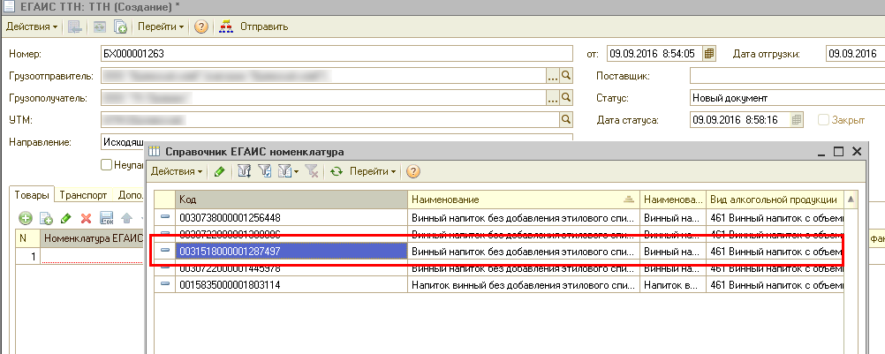Add new row with green plus icon

[26, 218]
